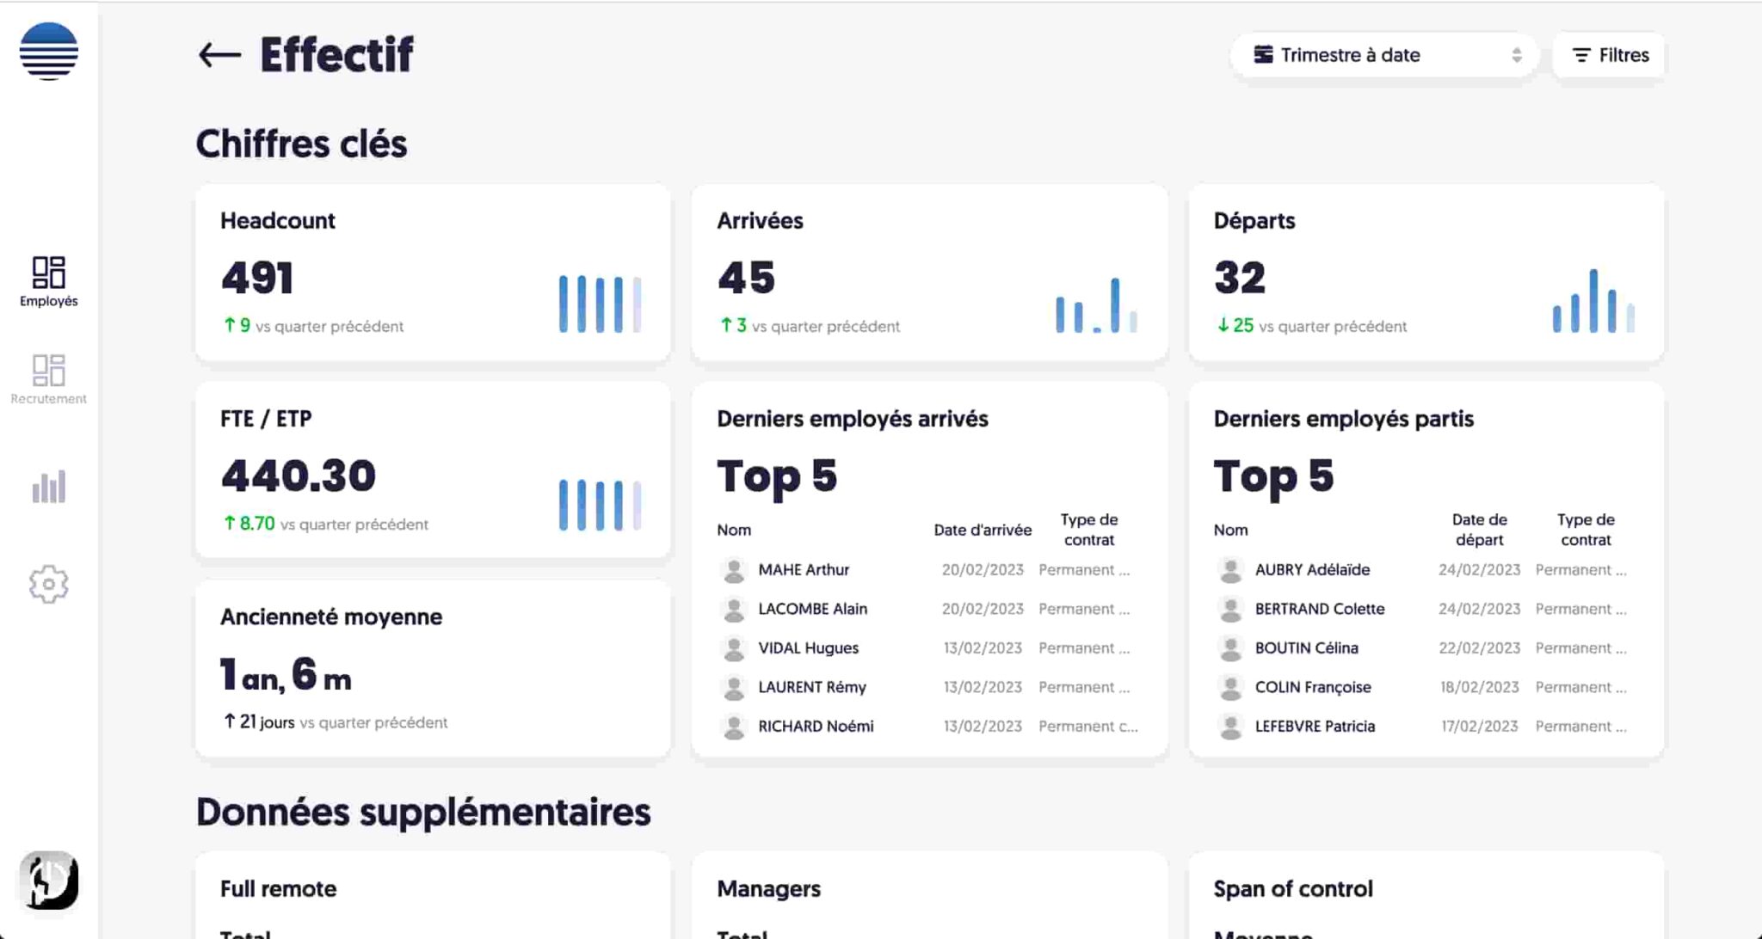Click the filter lines icon beside Filtres

coord(1581,55)
